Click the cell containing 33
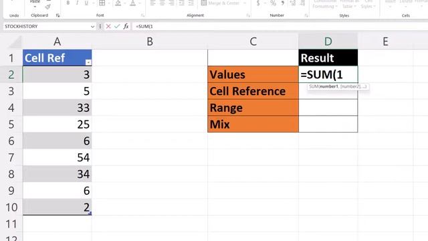The width and height of the screenshot is (428, 241). [x=58, y=108]
